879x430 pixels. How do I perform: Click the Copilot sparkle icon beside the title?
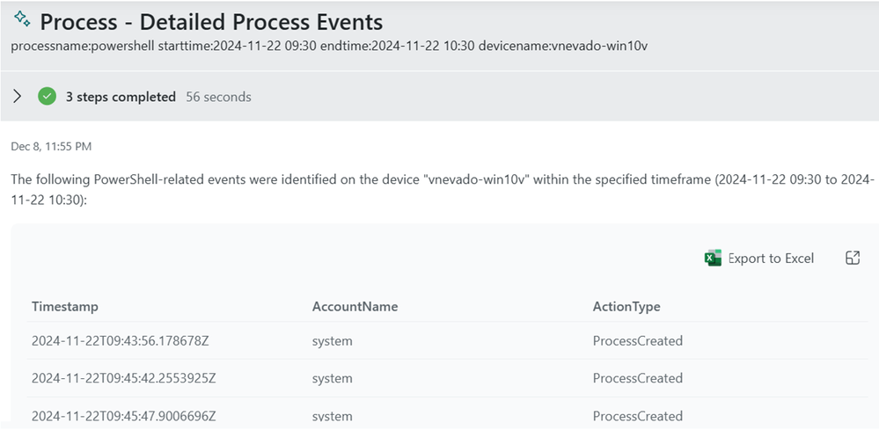point(22,19)
